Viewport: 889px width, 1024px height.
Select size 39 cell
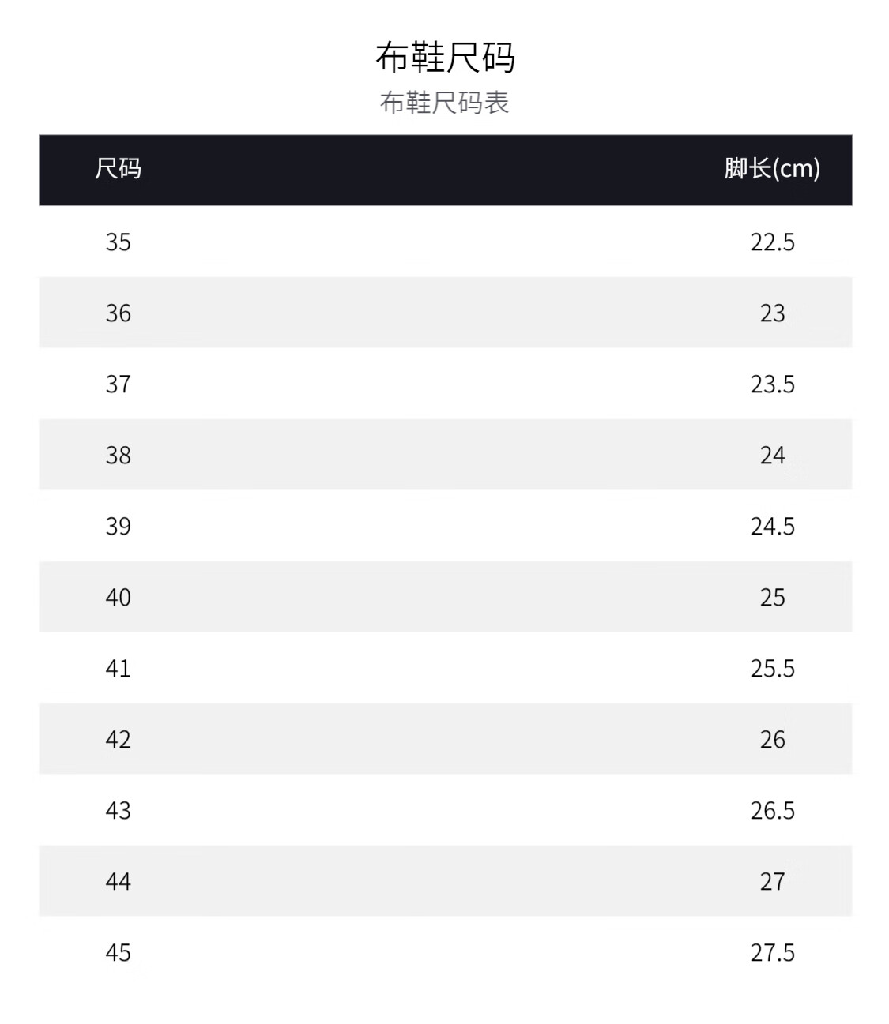click(119, 526)
